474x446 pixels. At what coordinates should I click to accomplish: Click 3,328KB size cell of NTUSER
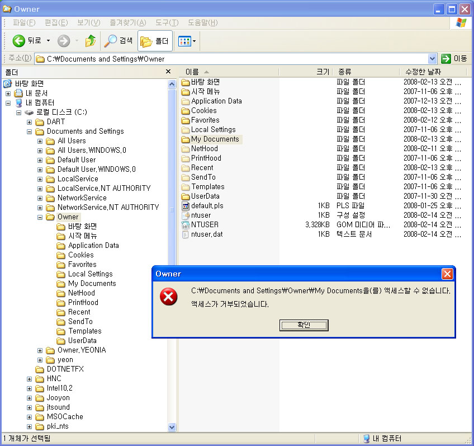317,225
